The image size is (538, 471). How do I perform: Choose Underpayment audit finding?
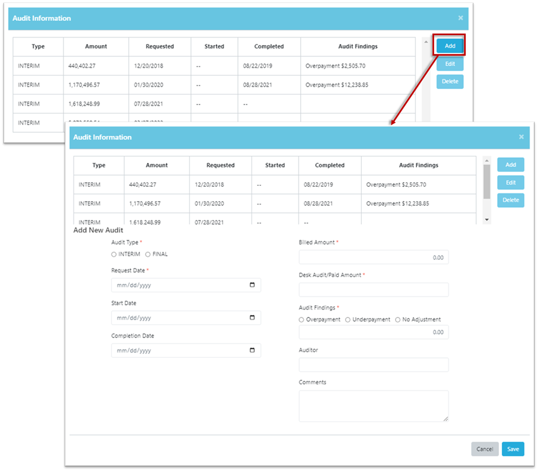(x=348, y=320)
